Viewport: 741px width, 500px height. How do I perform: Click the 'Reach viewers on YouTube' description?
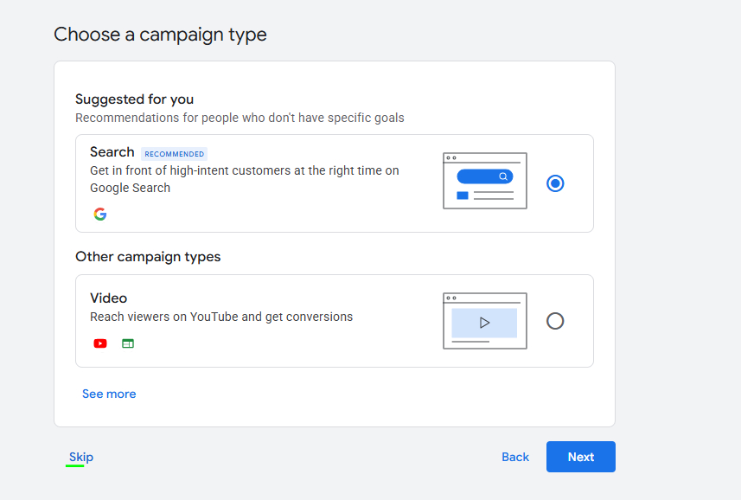(x=221, y=317)
